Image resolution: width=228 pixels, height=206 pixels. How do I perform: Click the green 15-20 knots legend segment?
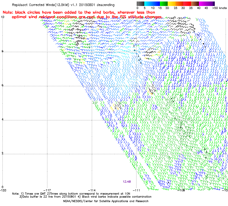[x=164, y=4]
